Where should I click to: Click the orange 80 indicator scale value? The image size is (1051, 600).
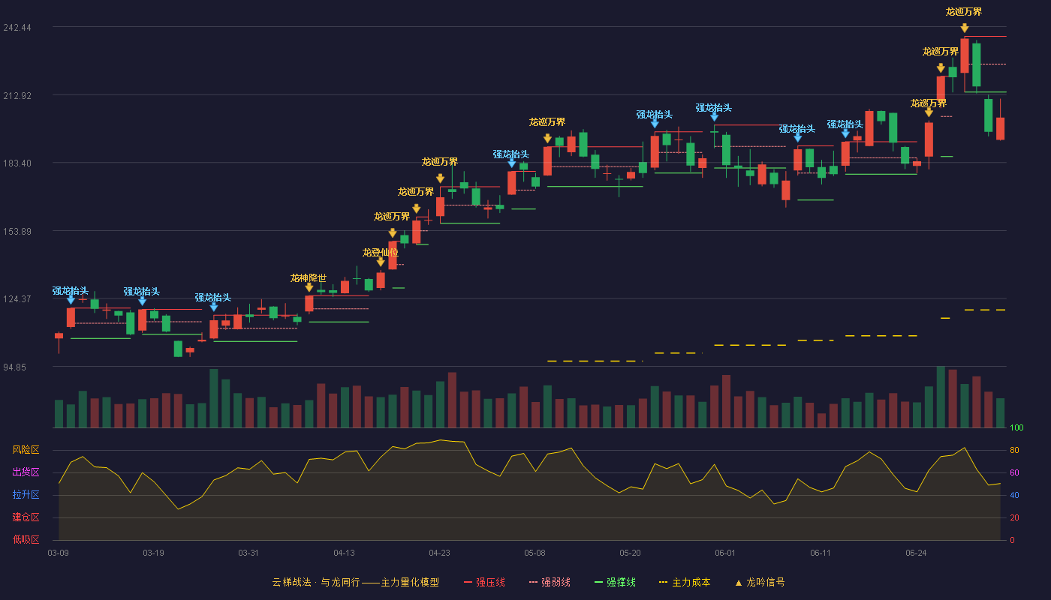(x=1014, y=450)
